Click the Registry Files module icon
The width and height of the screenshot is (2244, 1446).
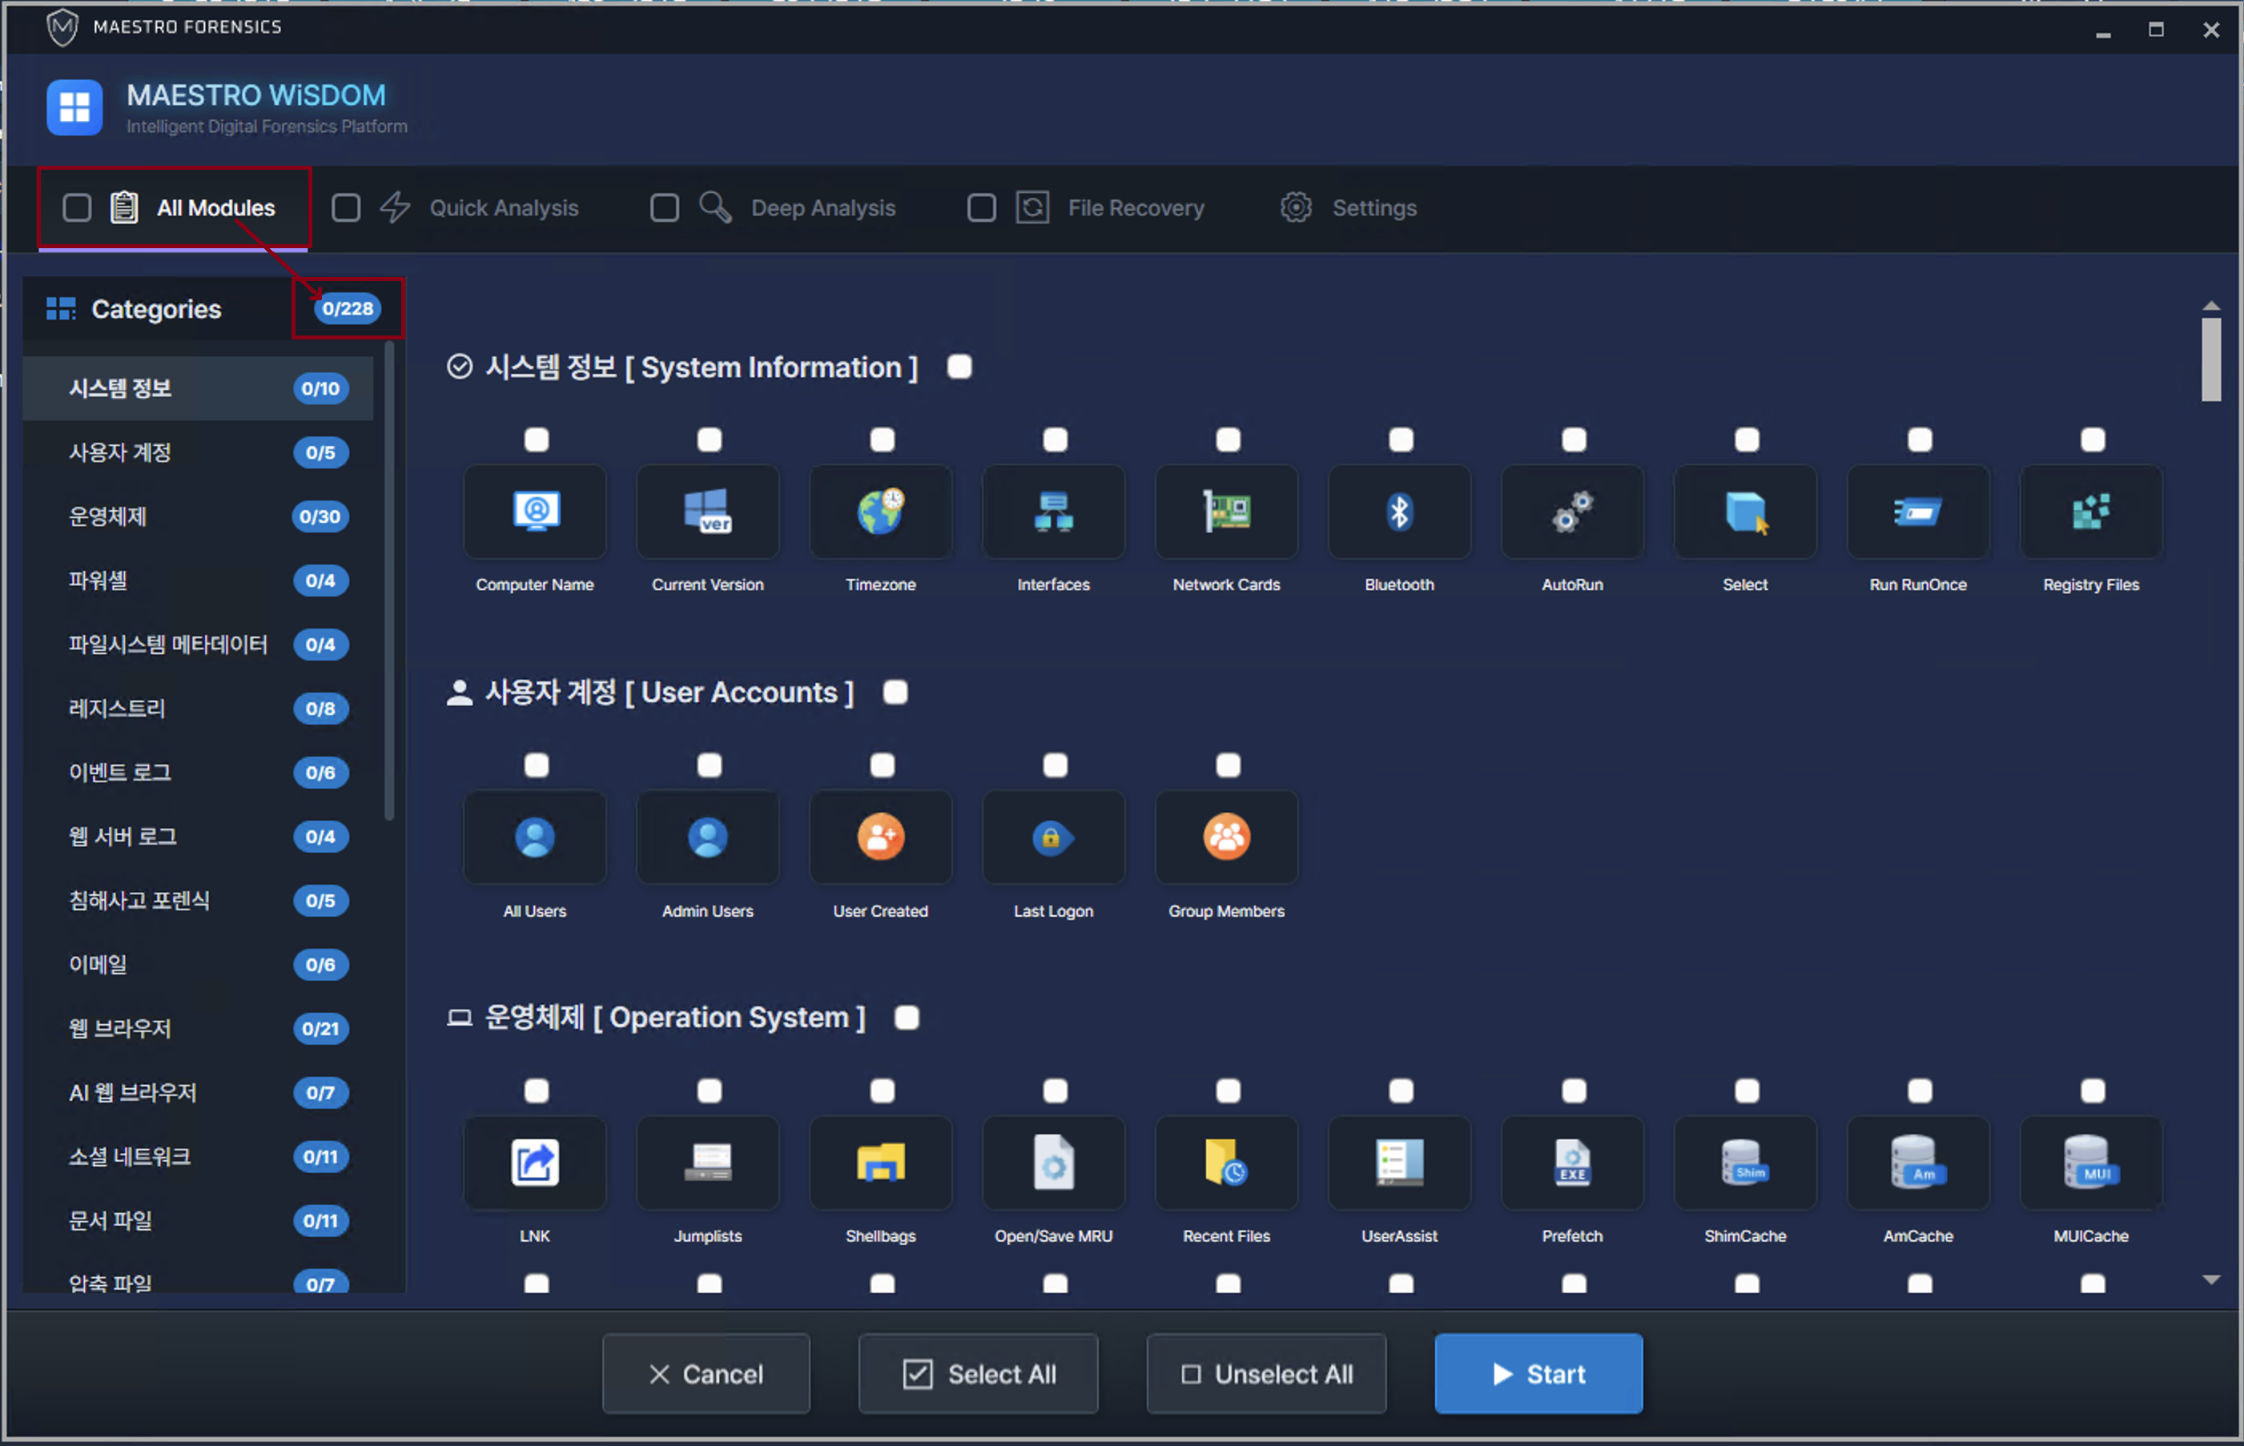click(2090, 512)
